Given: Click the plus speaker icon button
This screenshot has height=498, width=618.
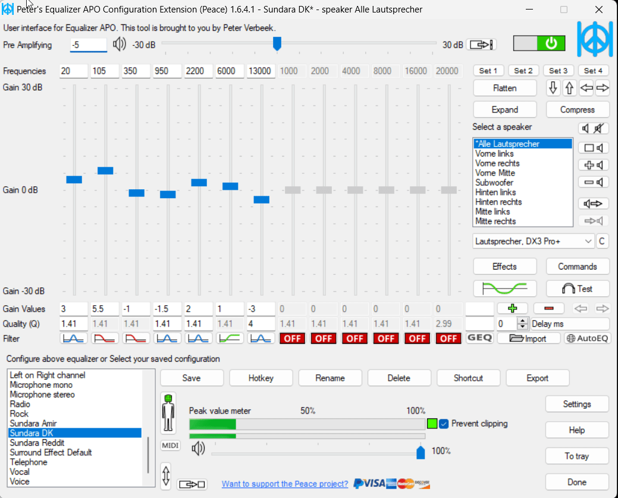Looking at the screenshot, I should pyautogui.click(x=594, y=165).
